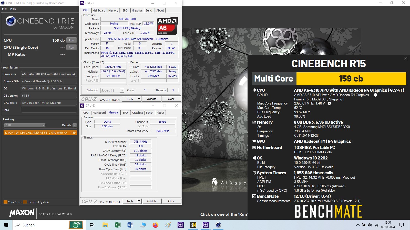This screenshot has width=410, height=230.
Task: Open the Socket #1 selection dropdown
Action: [x=112, y=90]
